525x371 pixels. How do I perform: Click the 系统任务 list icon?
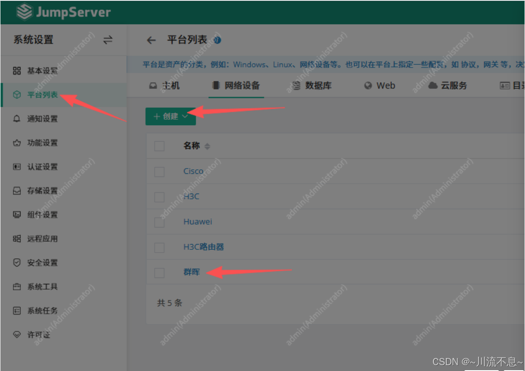pos(17,311)
